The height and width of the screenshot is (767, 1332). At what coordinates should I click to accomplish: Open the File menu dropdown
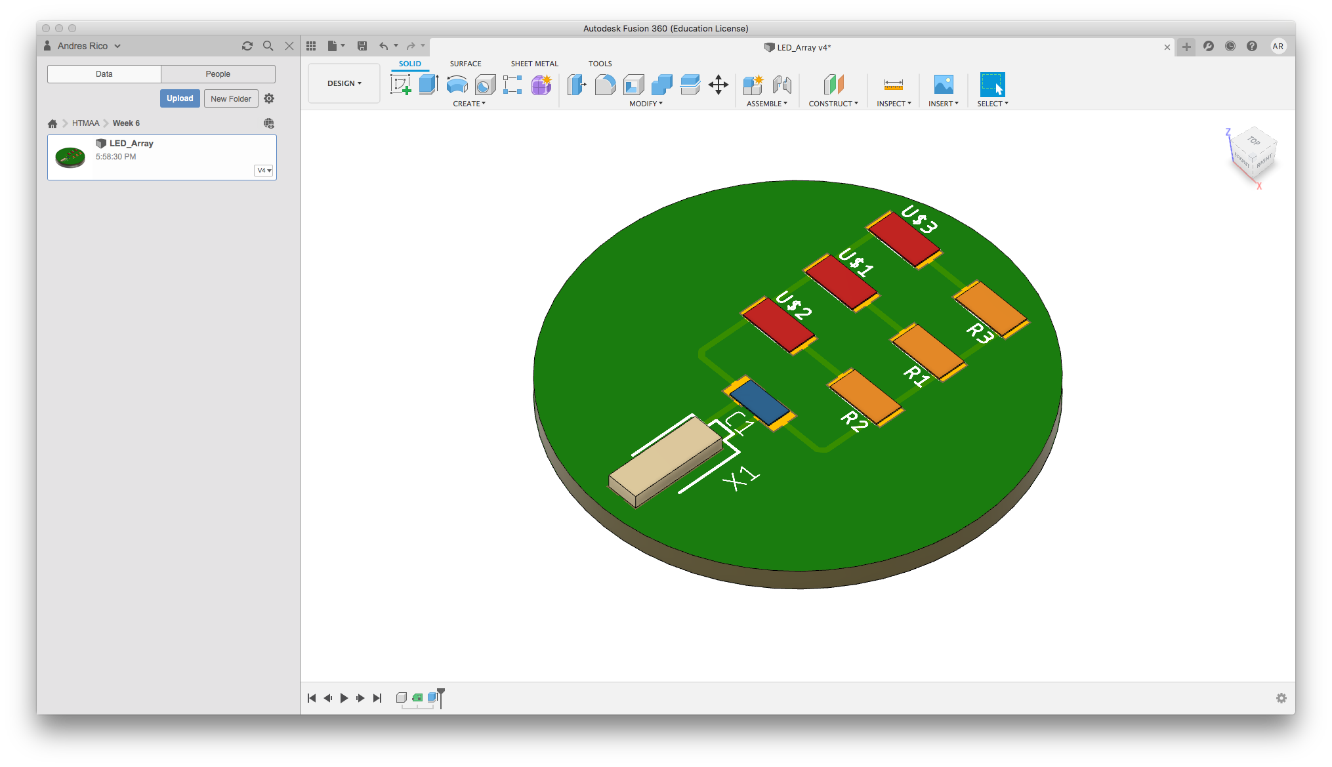[336, 46]
